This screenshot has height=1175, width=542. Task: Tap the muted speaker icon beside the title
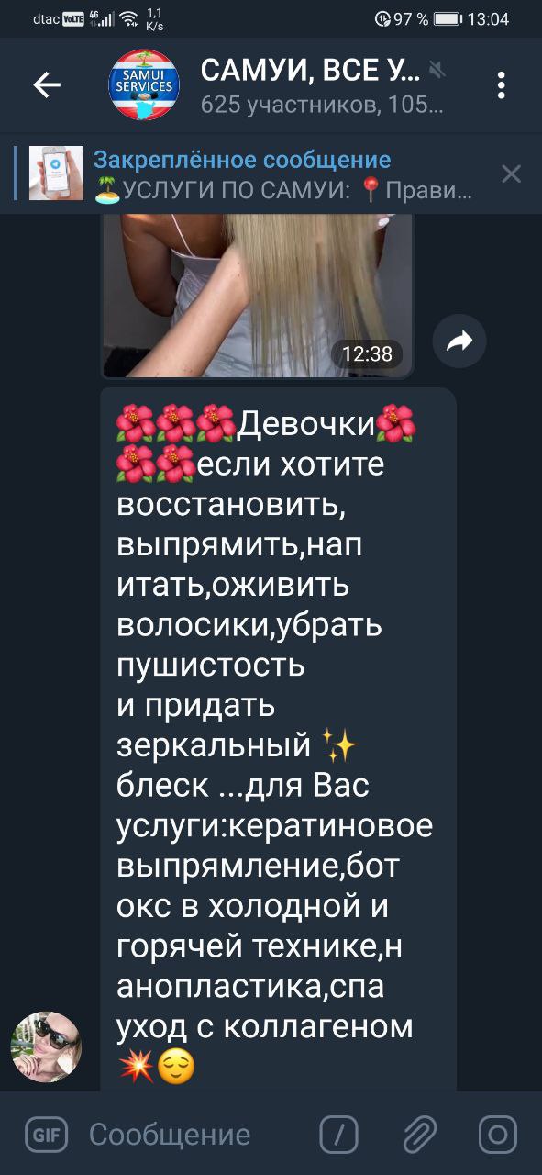pyautogui.click(x=437, y=69)
